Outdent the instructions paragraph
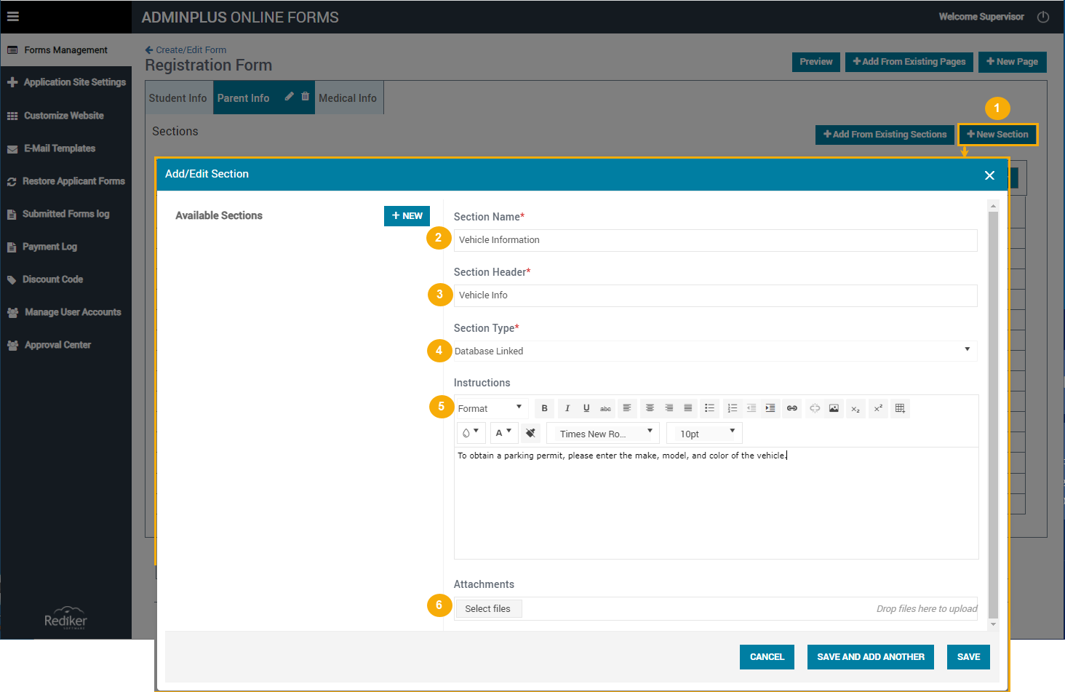This screenshot has height=692, width=1065. [x=751, y=408]
